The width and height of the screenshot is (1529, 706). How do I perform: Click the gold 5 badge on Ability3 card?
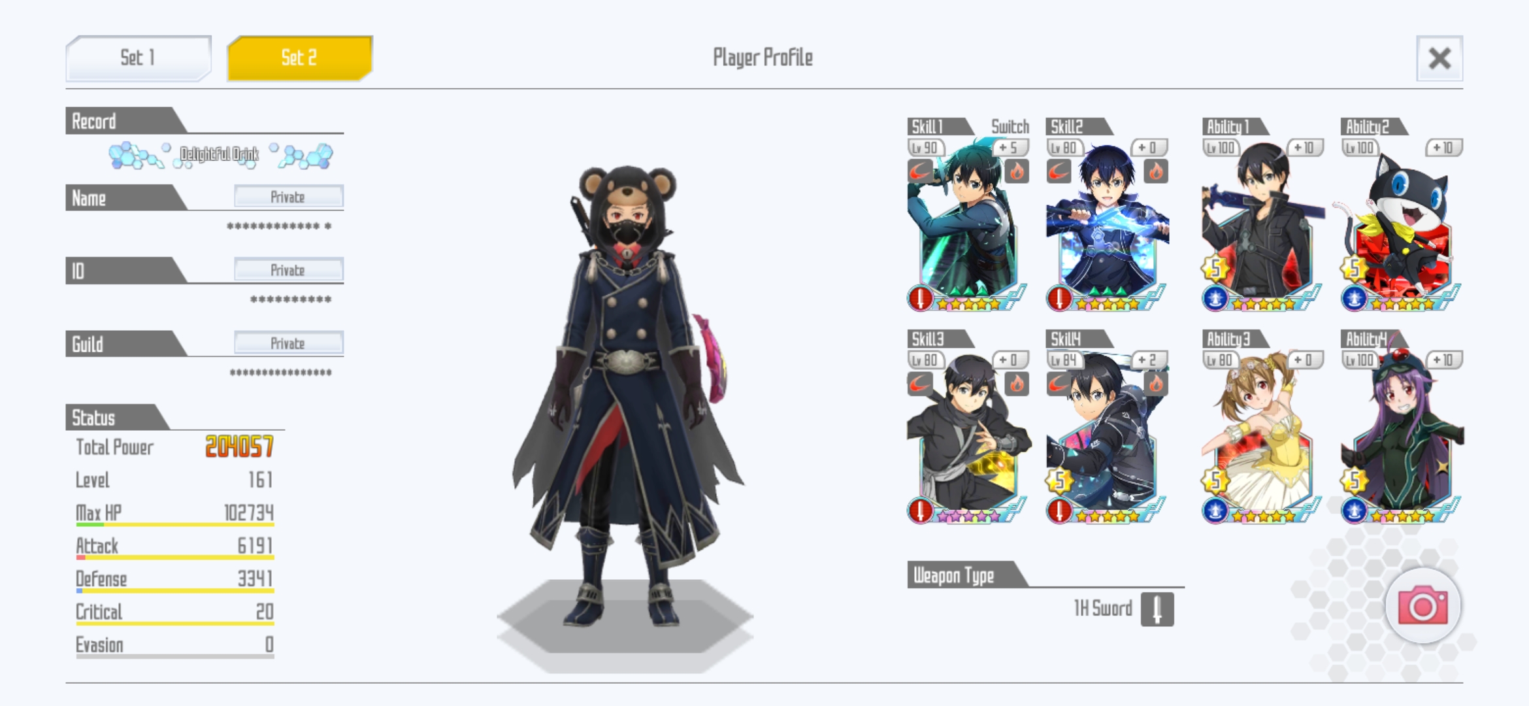pos(1215,480)
